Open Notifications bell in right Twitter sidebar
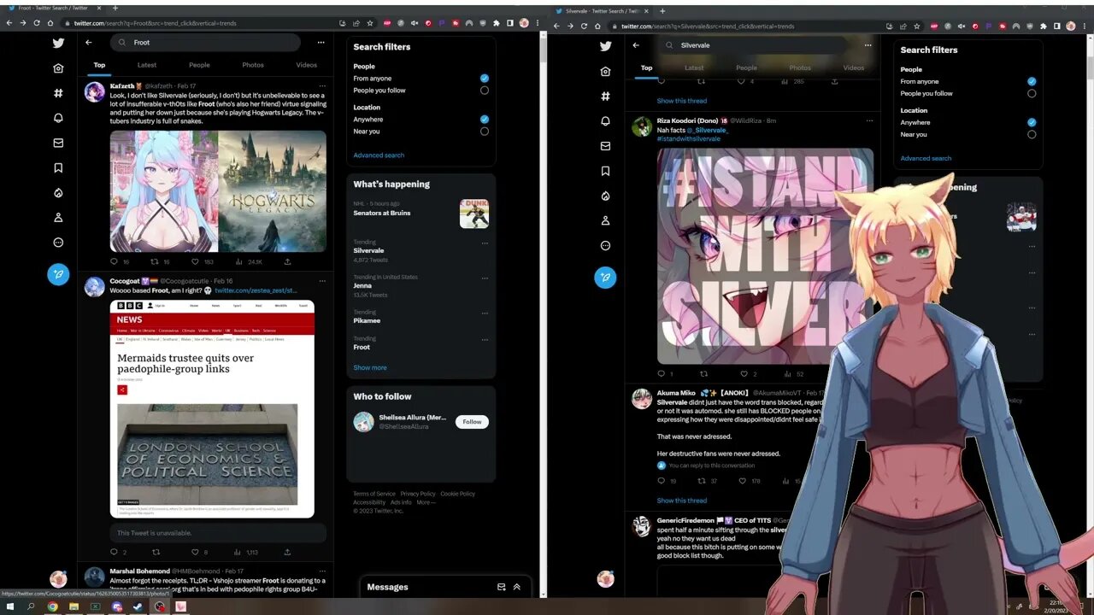1094x615 pixels. [605, 120]
